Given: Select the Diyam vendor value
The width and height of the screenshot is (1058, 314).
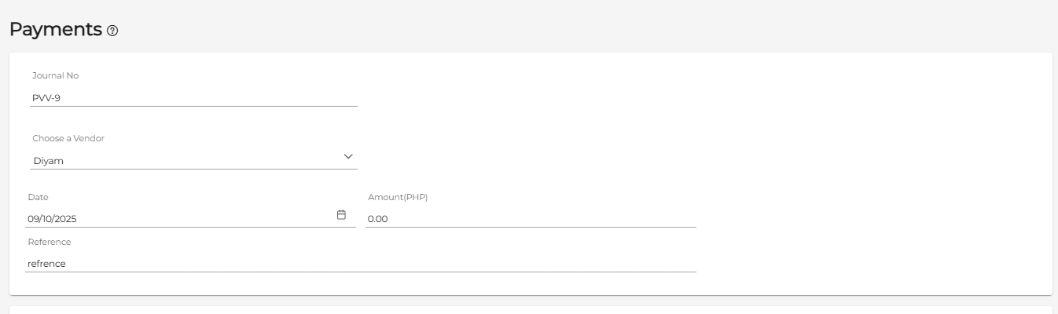Looking at the screenshot, I should click(48, 161).
